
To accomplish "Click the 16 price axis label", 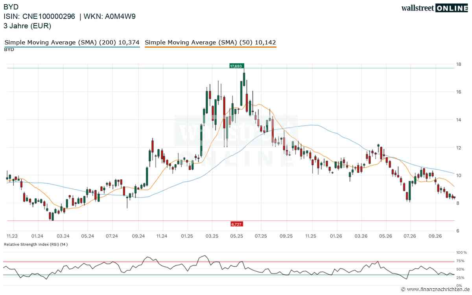I will pyautogui.click(x=458, y=92).
